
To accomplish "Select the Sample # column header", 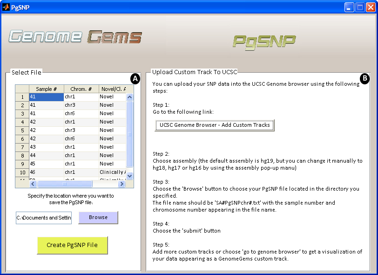I will (46, 89).
